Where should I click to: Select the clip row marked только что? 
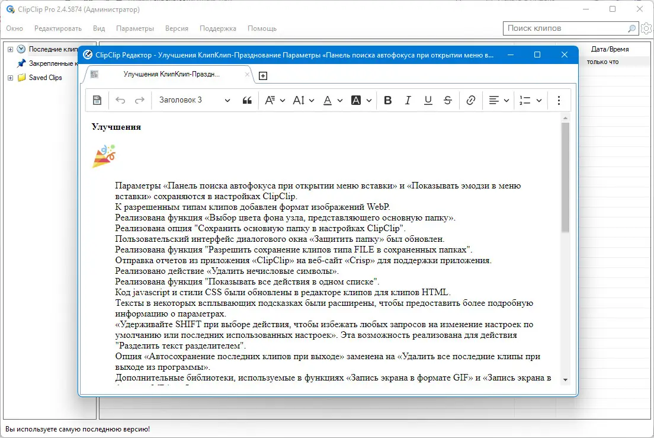pos(602,62)
